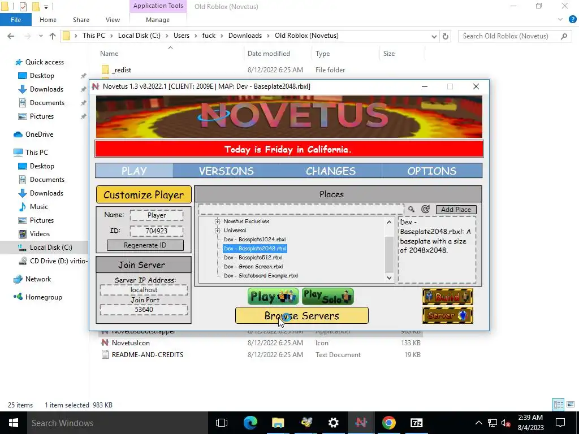Select Dev - Baseplate512.rbxl map
Screen dimensions: 579x434
pyautogui.click(x=253, y=258)
